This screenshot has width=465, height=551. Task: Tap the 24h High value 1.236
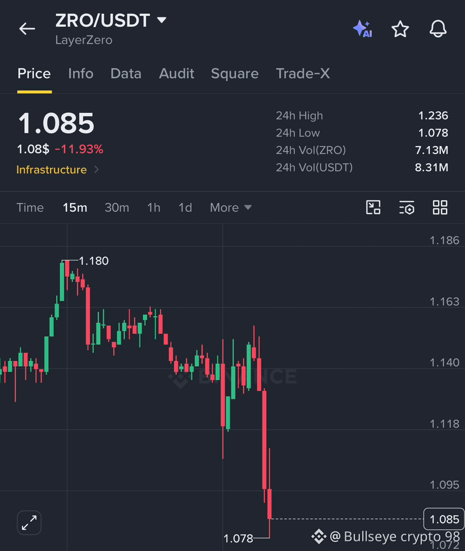[x=433, y=116]
